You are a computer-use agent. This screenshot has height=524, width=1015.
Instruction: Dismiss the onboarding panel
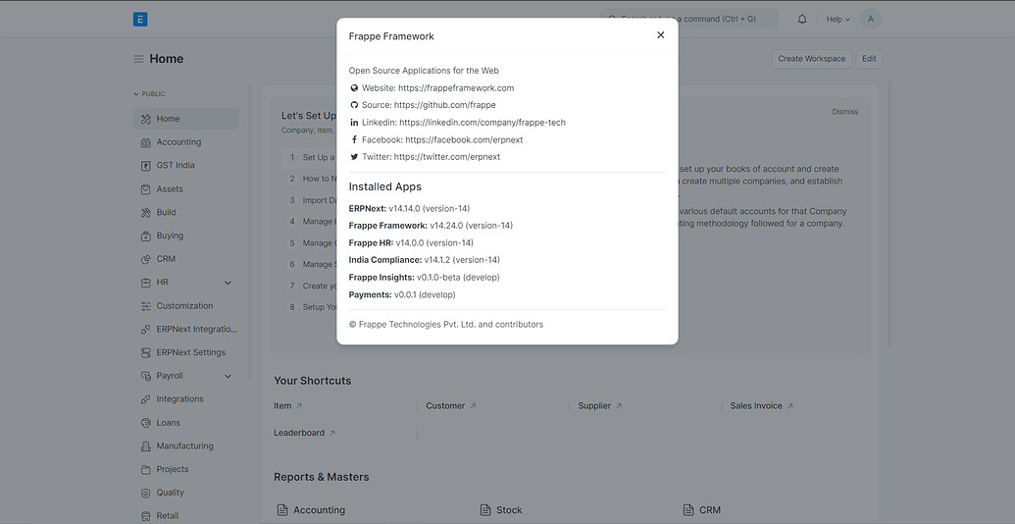point(844,112)
